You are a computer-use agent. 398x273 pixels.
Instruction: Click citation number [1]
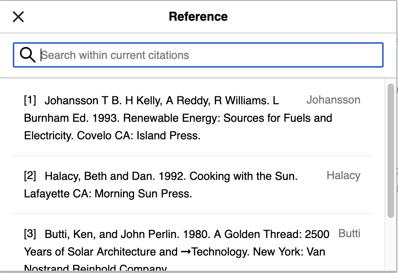tap(30, 100)
